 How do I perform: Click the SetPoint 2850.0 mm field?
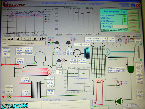point(120,68)
